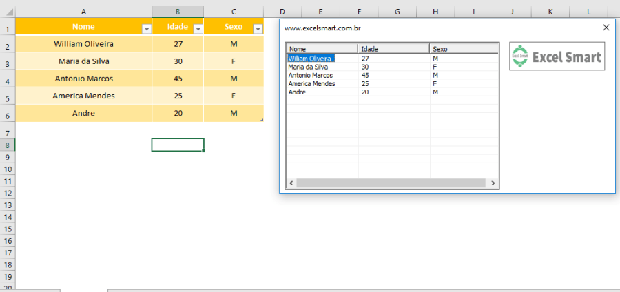Select Antonio Marcos in the listview
Image resolution: width=620 pixels, height=292 pixels.
point(311,75)
